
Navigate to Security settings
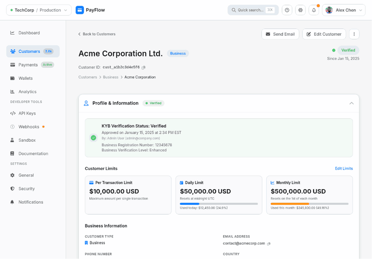(x=27, y=189)
